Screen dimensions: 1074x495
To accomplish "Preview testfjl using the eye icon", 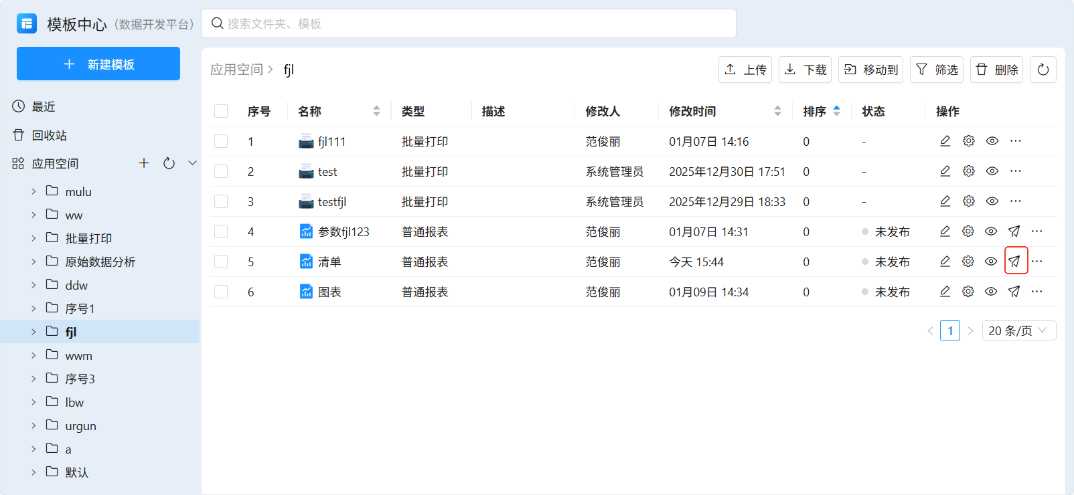I will pos(992,201).
